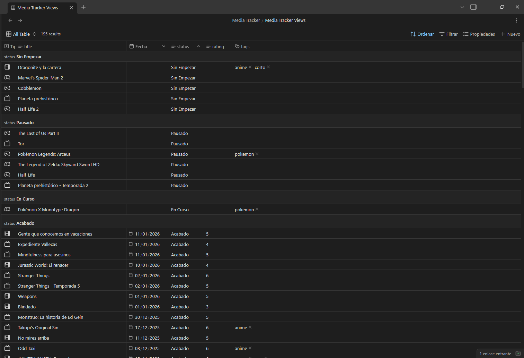Open a new tab with the plus button
The image size is (524, 358).
click(83, 7)
